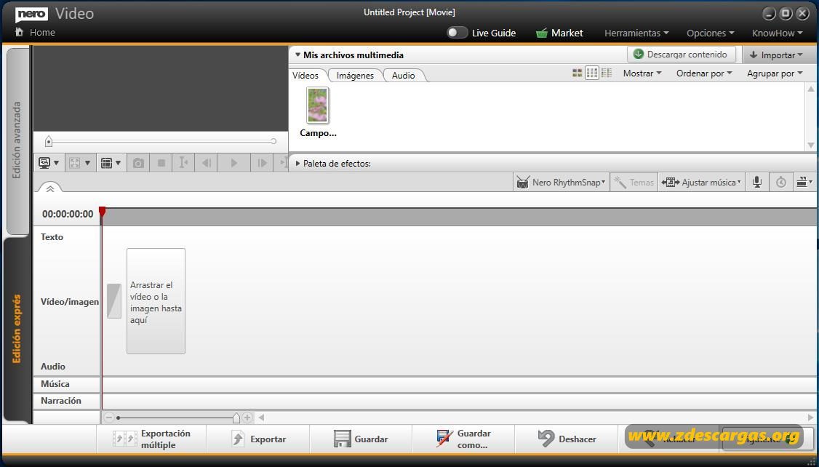This screenshot has height=467, width=819.
Task: Select the Campo... video thumbnail
Action: [x=318, y=105]
